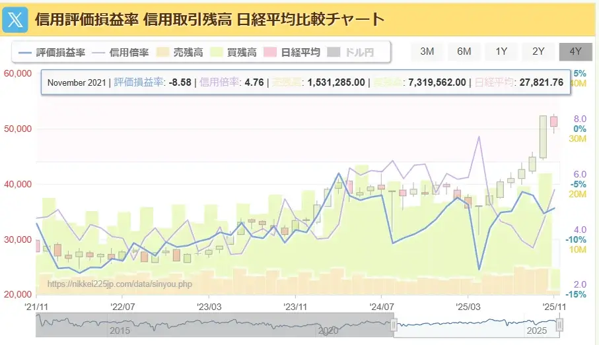Click the active 4Y range button

coord(575,51)
